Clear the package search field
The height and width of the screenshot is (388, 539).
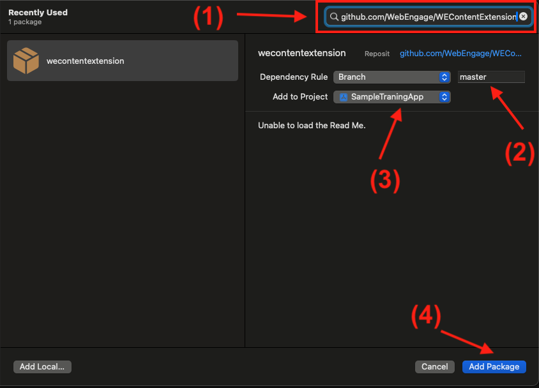523,17
